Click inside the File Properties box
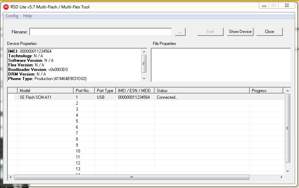 pos(221,65)
